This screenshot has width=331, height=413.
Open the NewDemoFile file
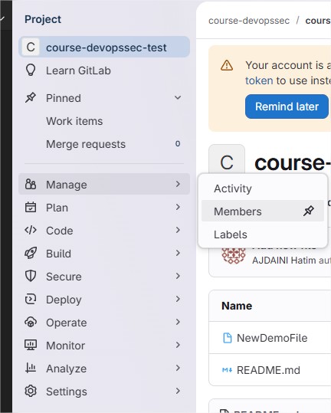pyautogui.click(x=272, y=338)
